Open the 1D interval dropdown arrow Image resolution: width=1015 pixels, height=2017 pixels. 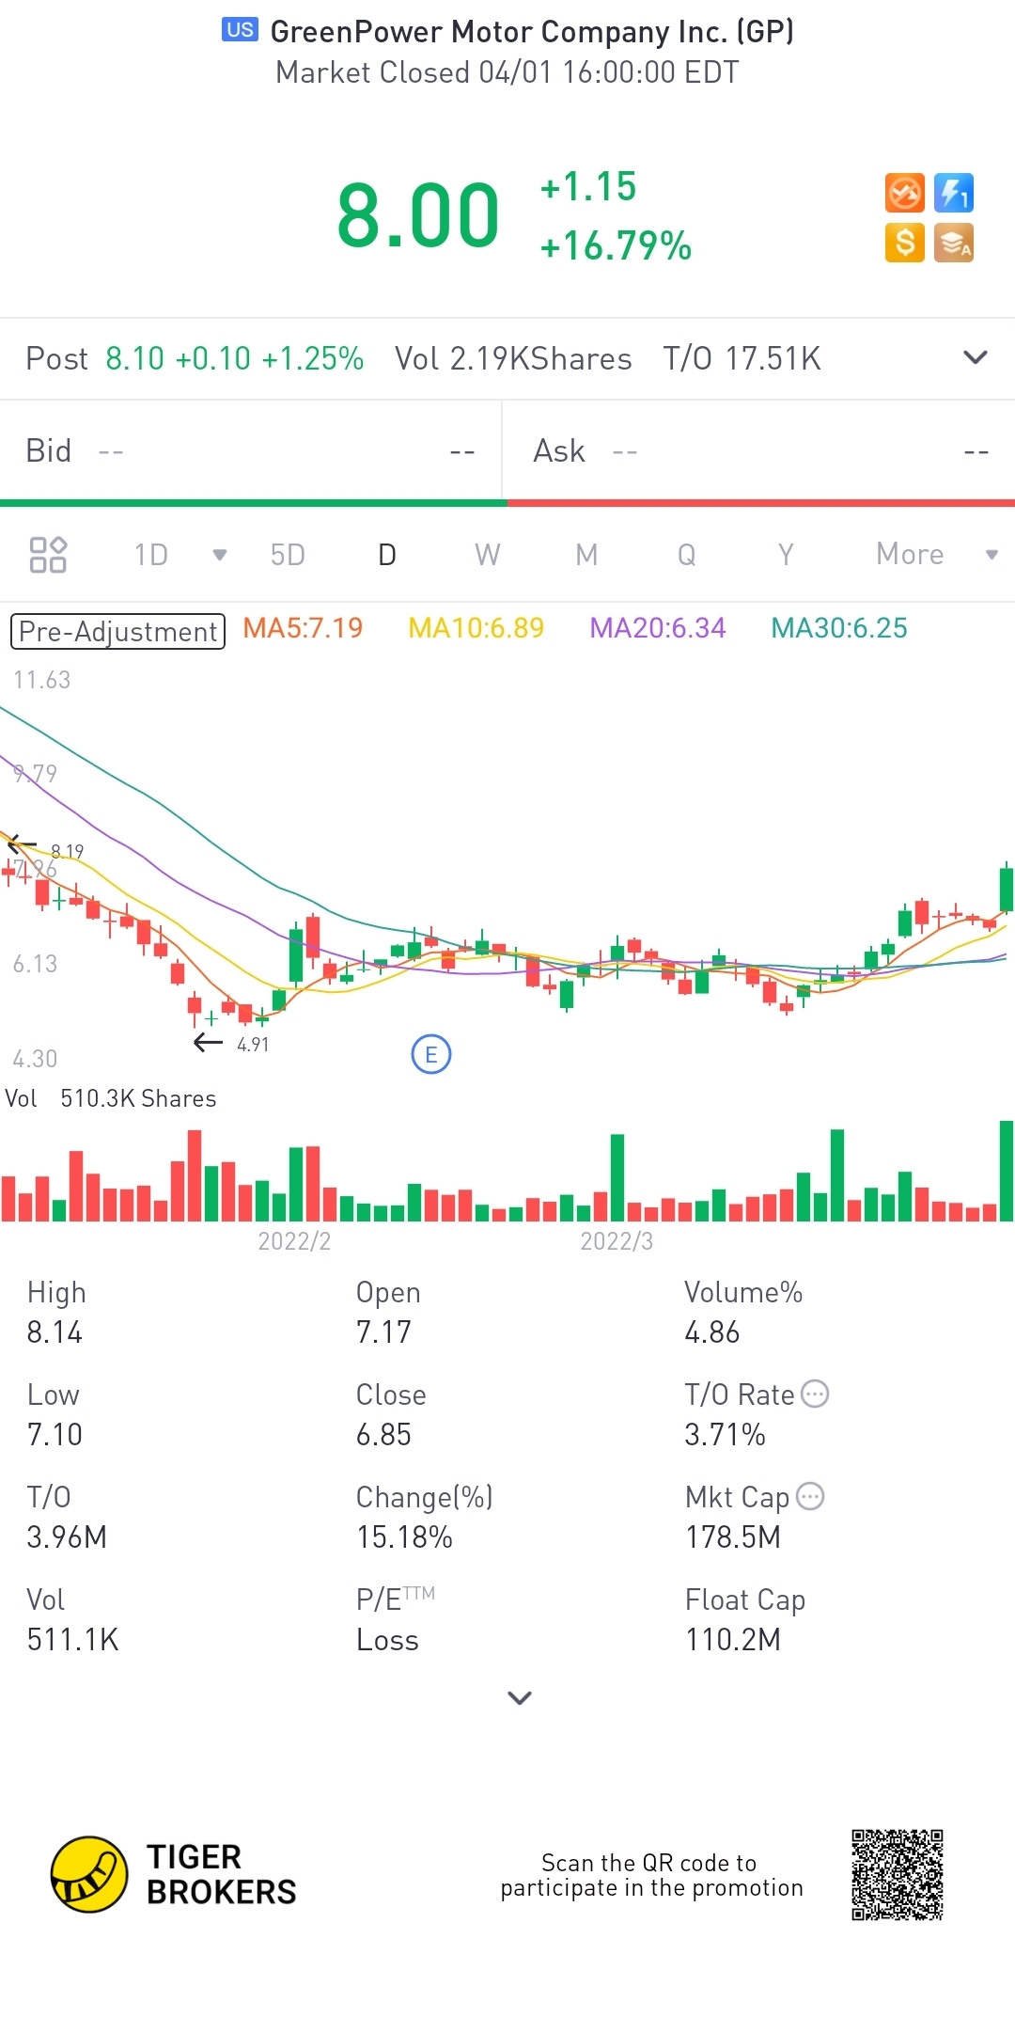click(220, 555)
